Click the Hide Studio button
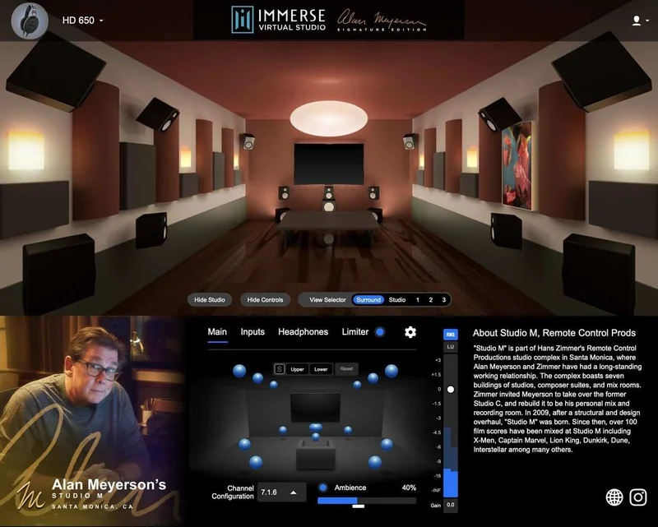The width and height of the screenshot is (658, 527). click(x=210, y=299)
